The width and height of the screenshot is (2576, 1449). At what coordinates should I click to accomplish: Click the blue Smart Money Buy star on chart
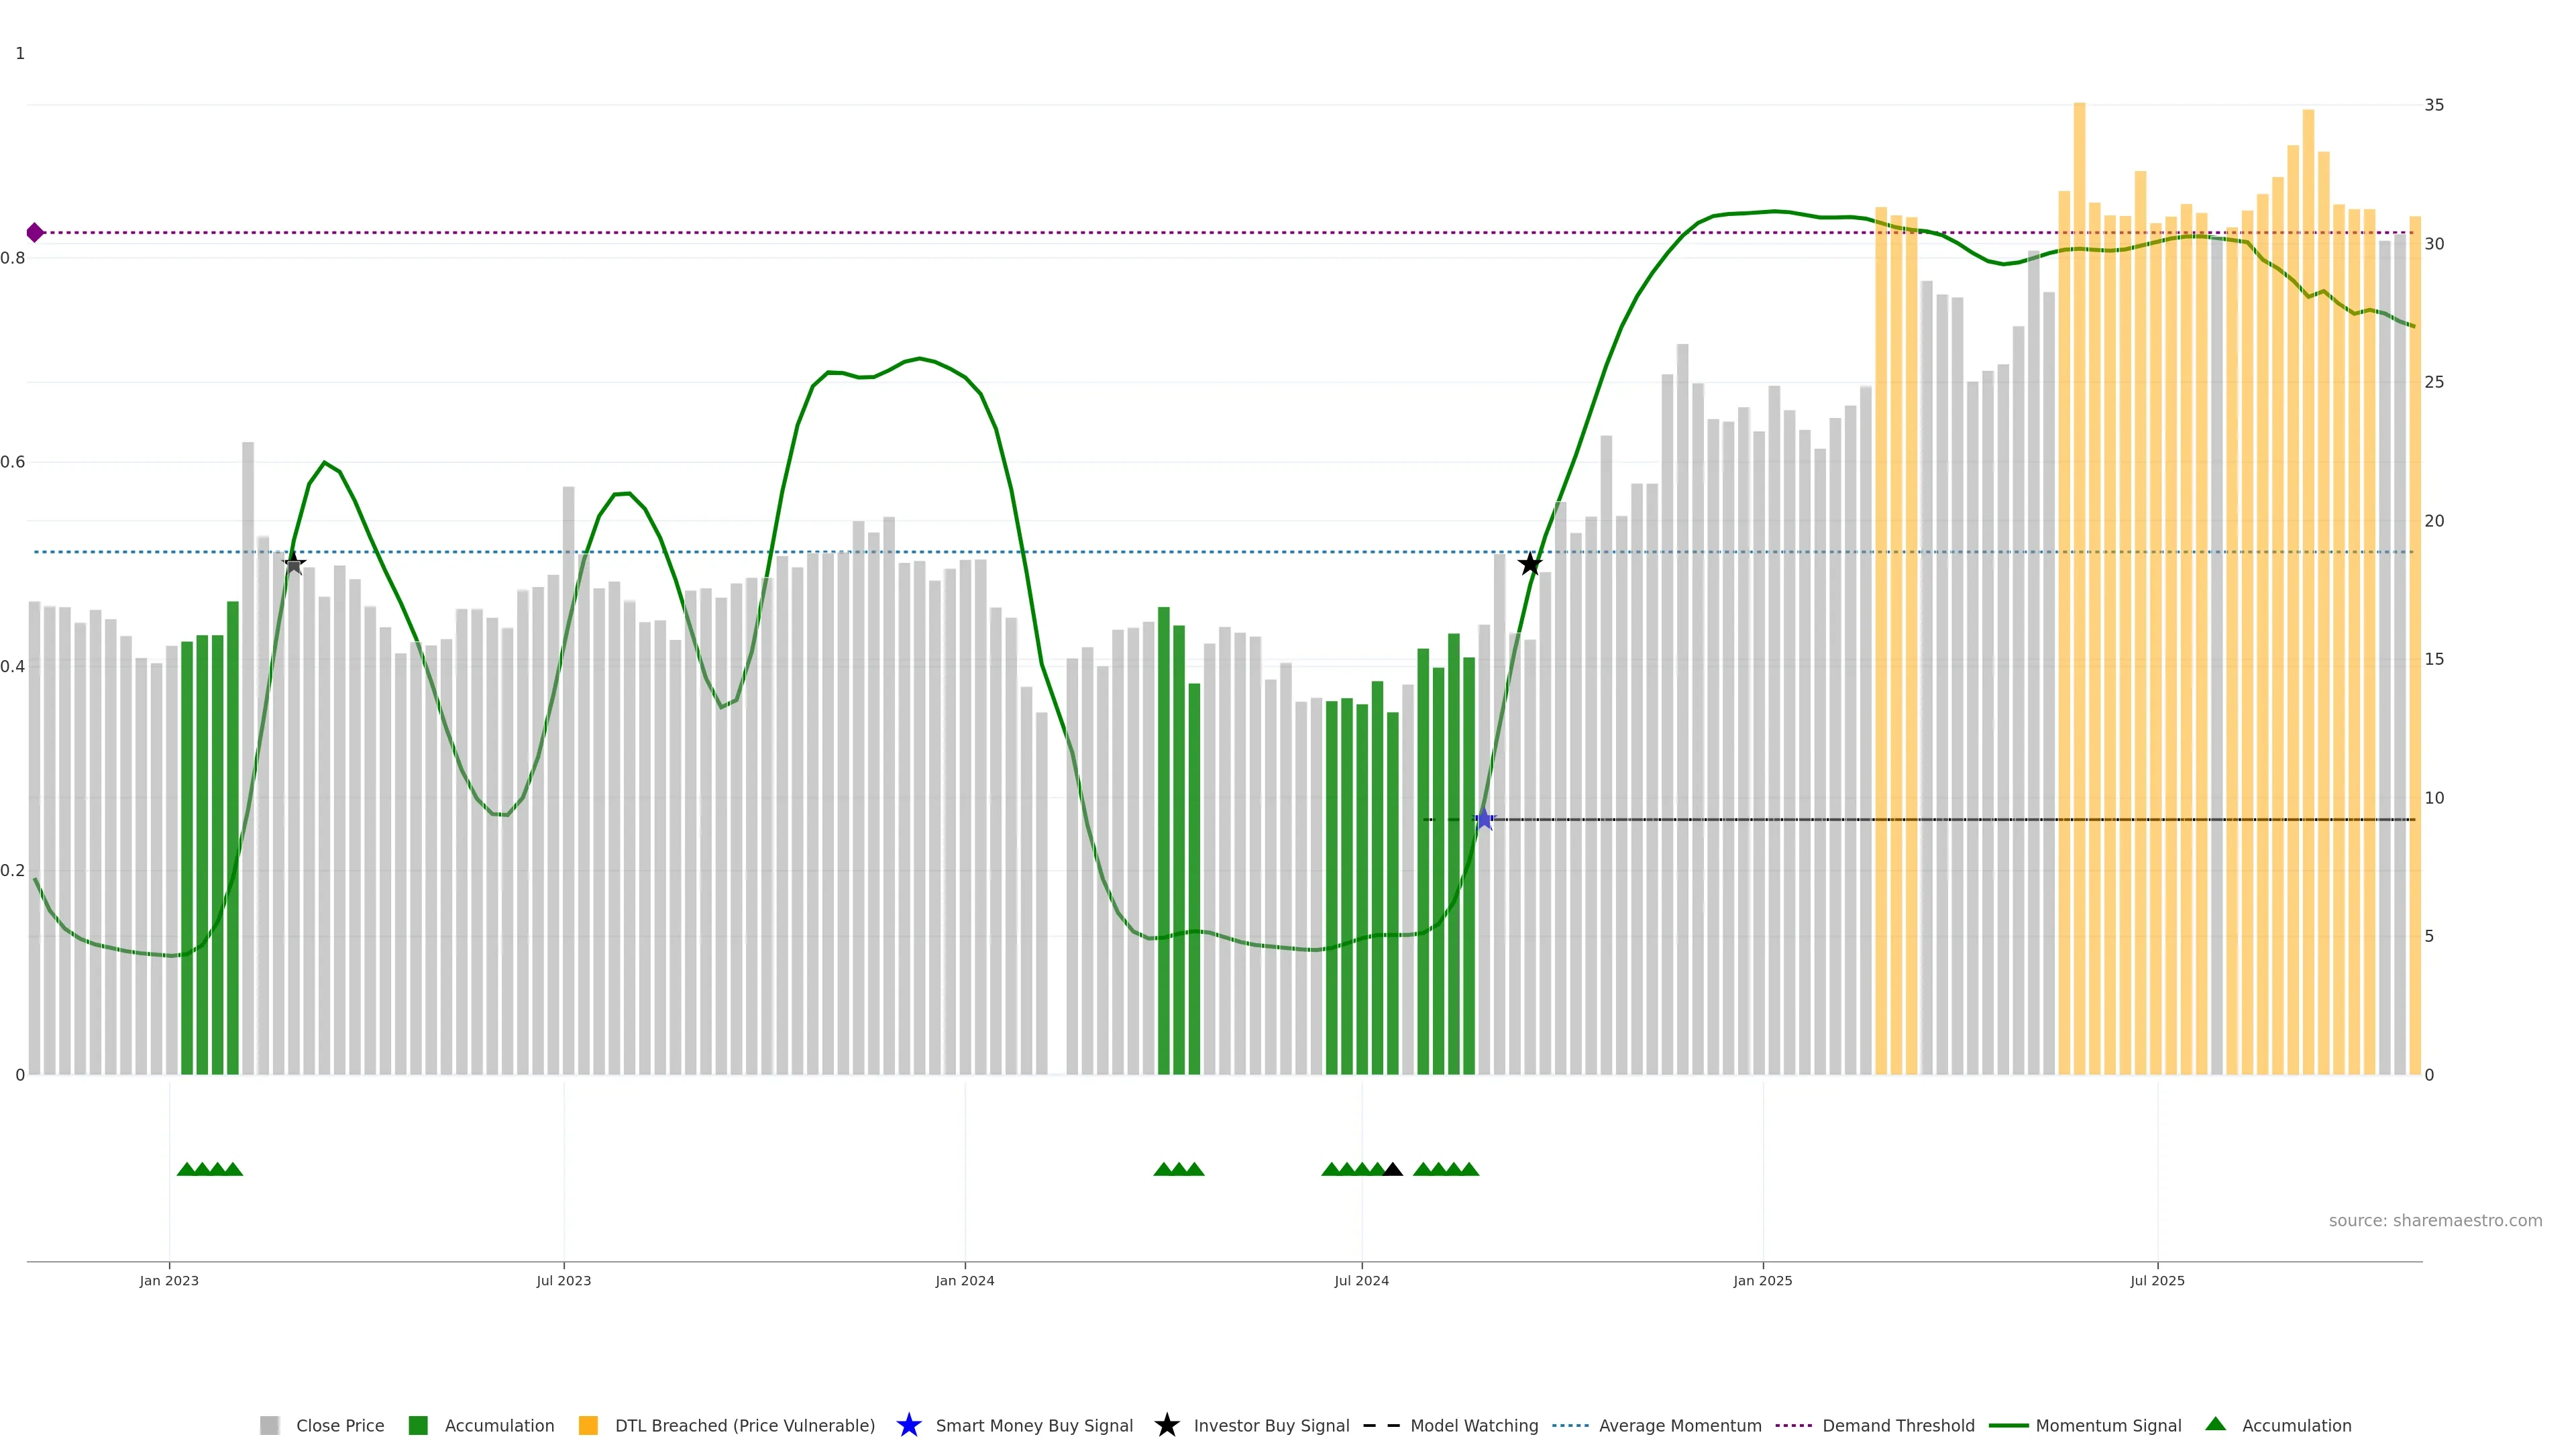pyautogui.click(x=1484, y=819)
